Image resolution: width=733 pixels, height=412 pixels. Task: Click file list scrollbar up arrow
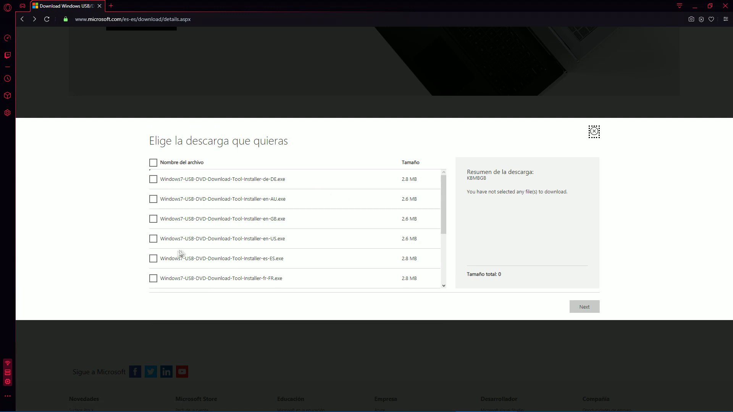click(444, 172)
